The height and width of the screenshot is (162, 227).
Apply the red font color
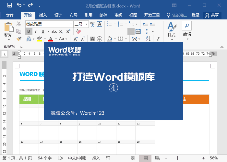pyautogui.click(x=51, y=39)
